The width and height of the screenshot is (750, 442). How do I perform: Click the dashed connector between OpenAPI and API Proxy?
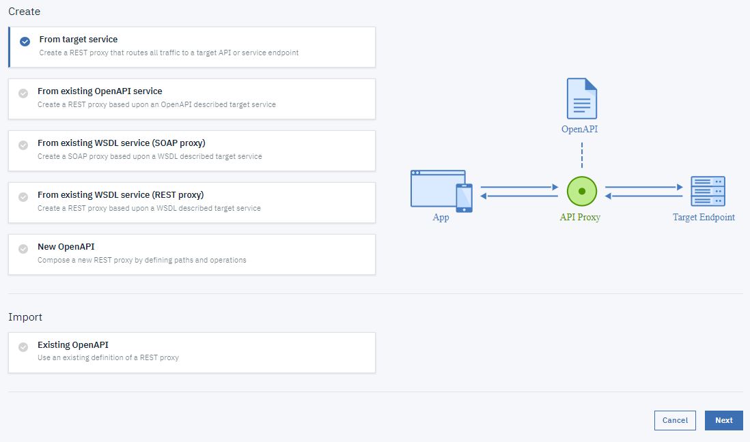click(581, 155)
